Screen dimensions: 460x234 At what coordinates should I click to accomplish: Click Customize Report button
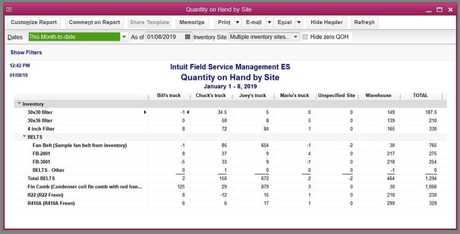34,22
